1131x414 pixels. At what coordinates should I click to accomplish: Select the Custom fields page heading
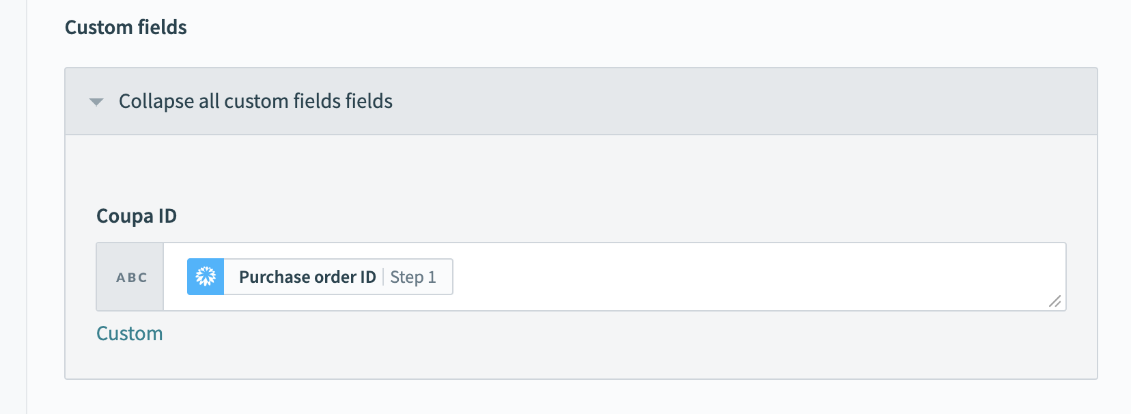(x=125, y=27)
